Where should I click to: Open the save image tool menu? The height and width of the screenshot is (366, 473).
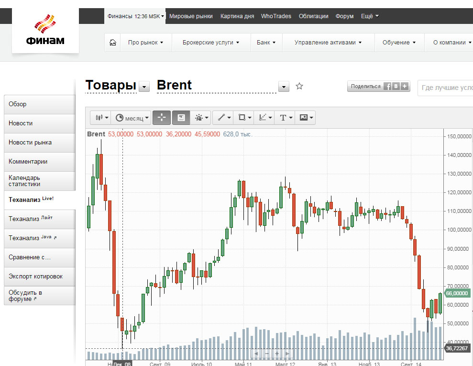point(306,118)
